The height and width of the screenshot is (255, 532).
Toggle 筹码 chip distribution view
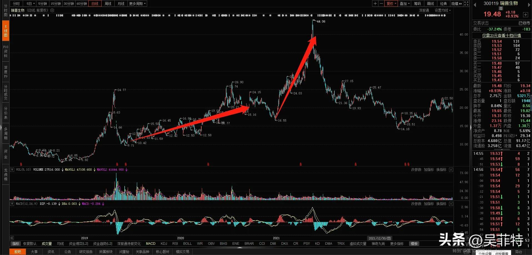[417, 4]
